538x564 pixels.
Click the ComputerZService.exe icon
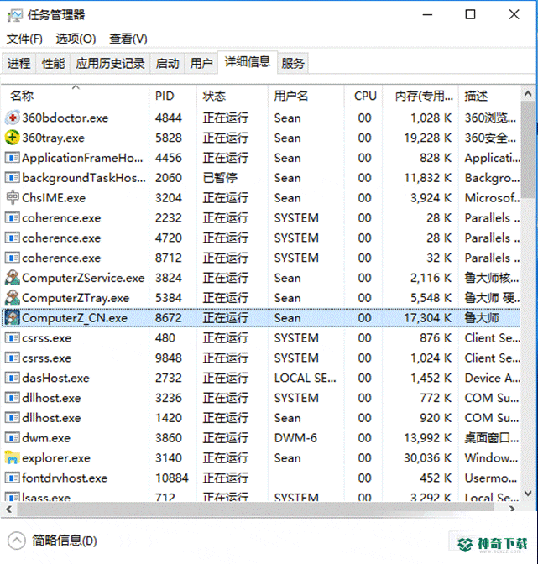point(13,278)
